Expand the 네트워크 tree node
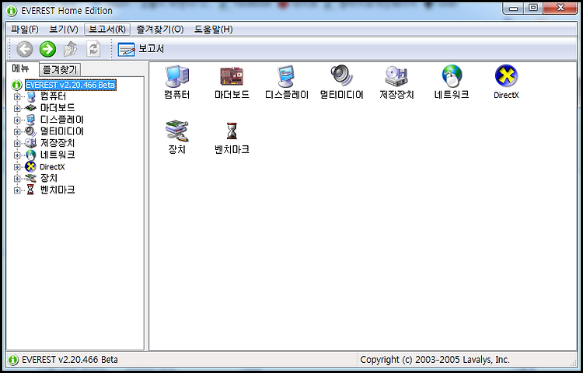 coord(17,155)
